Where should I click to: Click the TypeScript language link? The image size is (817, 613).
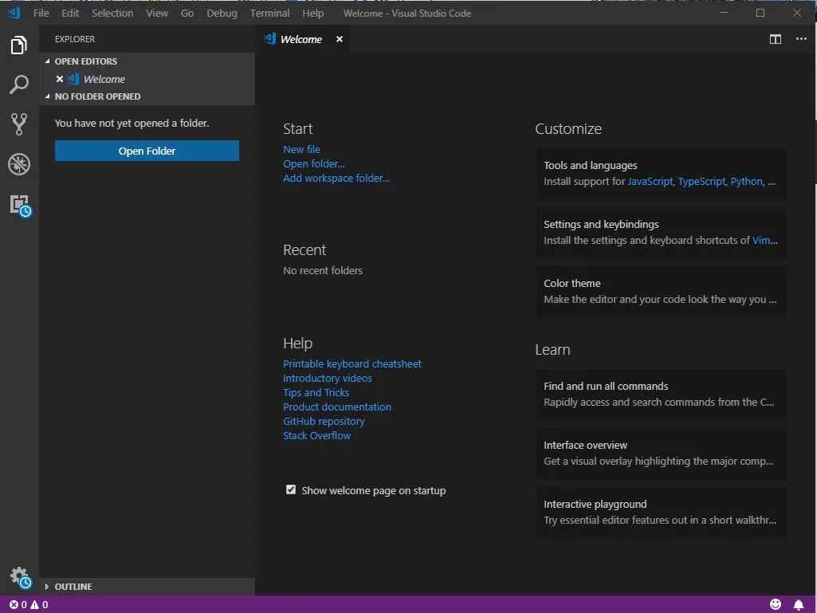701,182
